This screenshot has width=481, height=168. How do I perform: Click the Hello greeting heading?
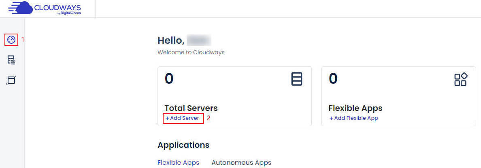tap(171, 40)
